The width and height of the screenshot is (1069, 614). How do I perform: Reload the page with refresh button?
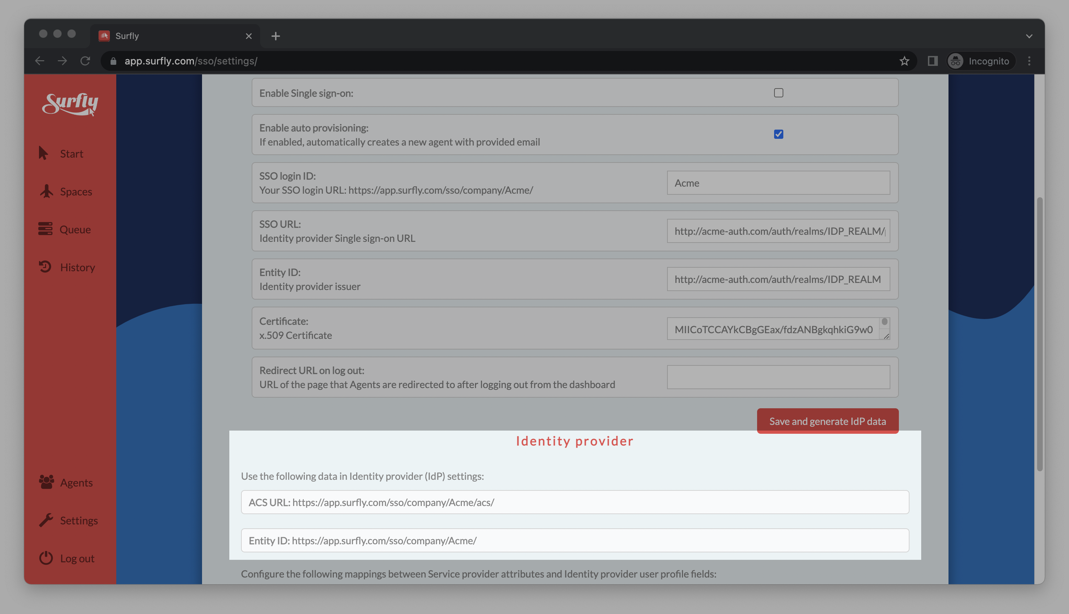coord(85,61)
